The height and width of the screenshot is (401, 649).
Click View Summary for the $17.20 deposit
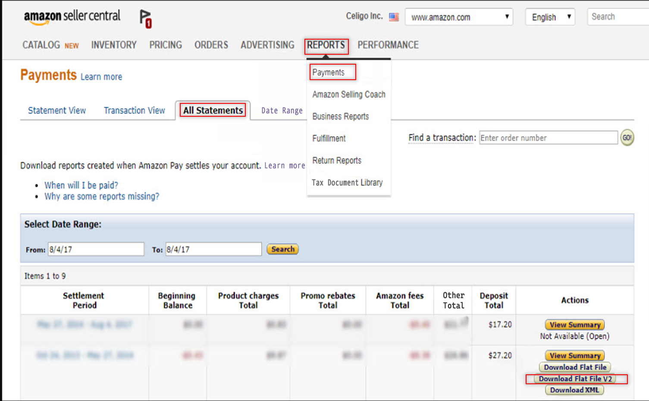pyautogui.click(x=574, y=325)
